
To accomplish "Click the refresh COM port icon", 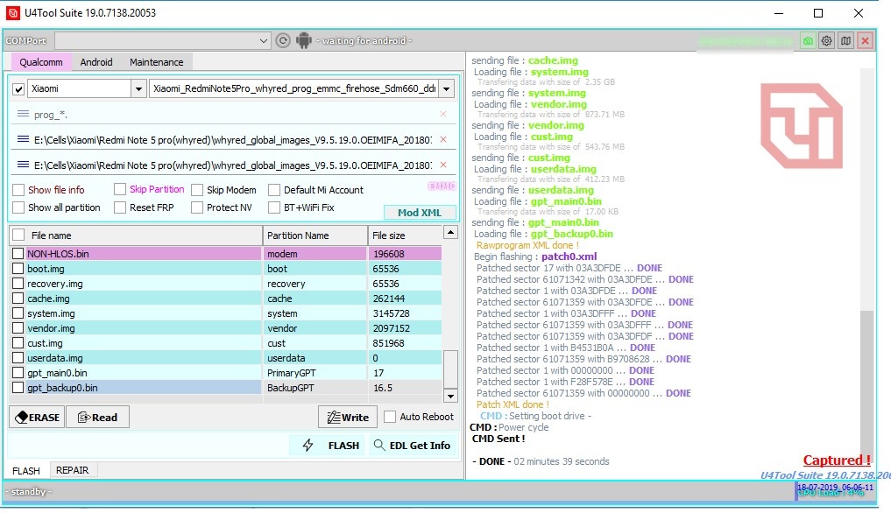I will pos(283,40).
